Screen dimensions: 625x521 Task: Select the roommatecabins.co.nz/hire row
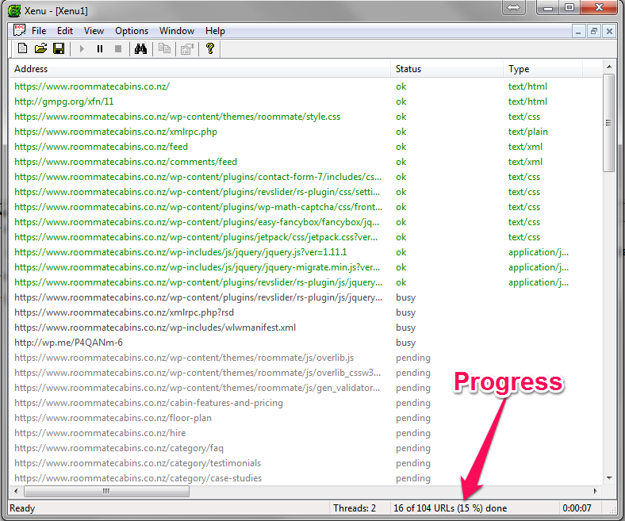click(305, 433)
